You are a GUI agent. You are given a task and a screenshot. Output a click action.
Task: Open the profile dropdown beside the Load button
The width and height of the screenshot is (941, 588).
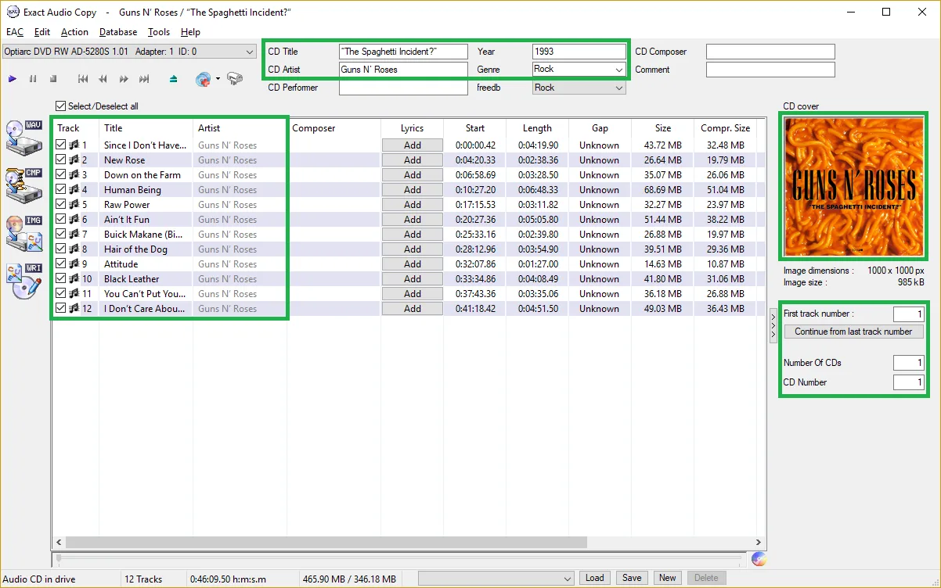pyautogui.click(x=496, y=579)
